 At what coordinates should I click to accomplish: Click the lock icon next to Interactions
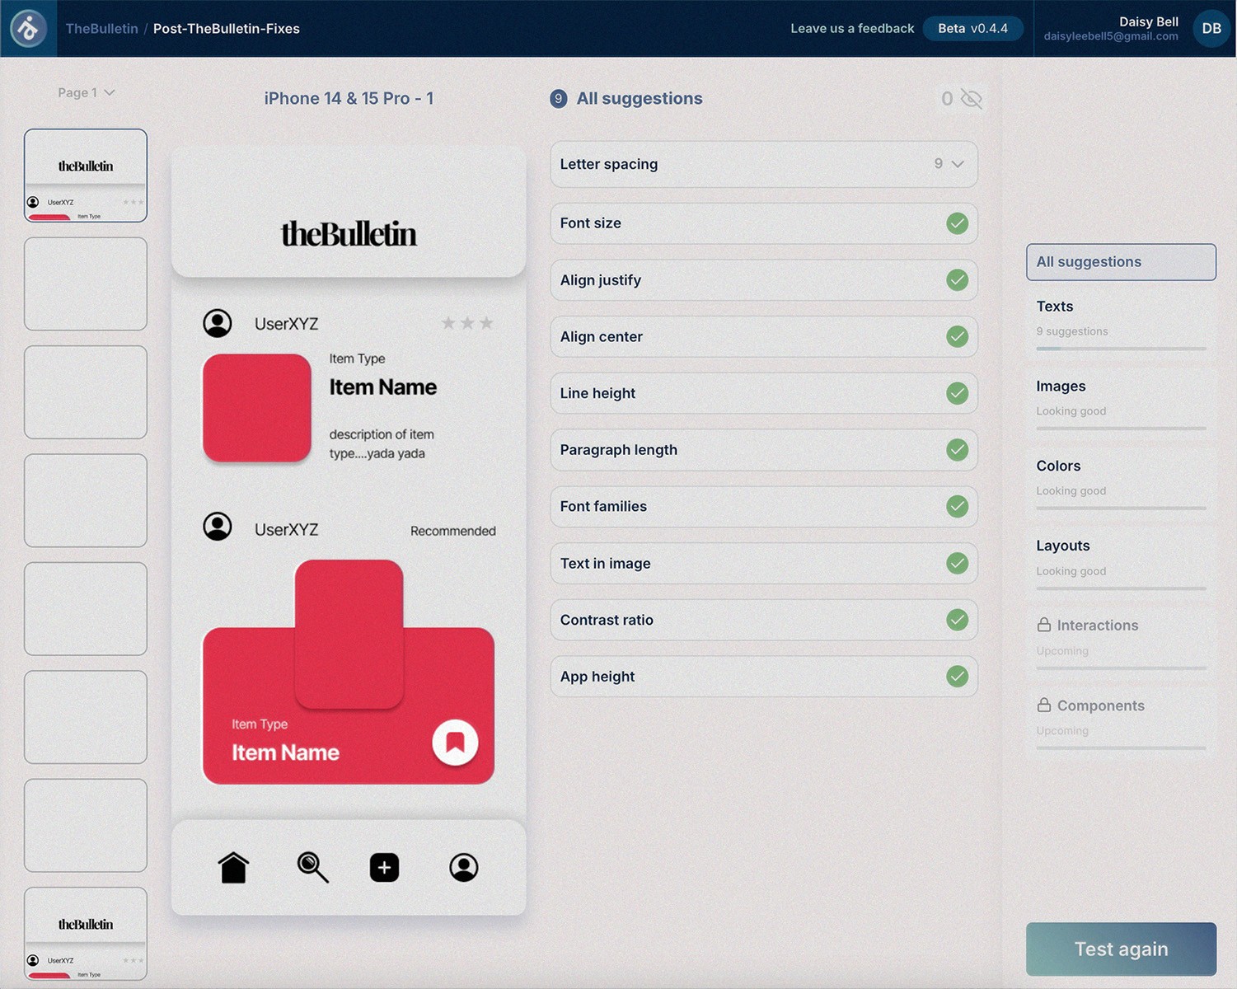pyautogui.click(x=1044, y=625)
